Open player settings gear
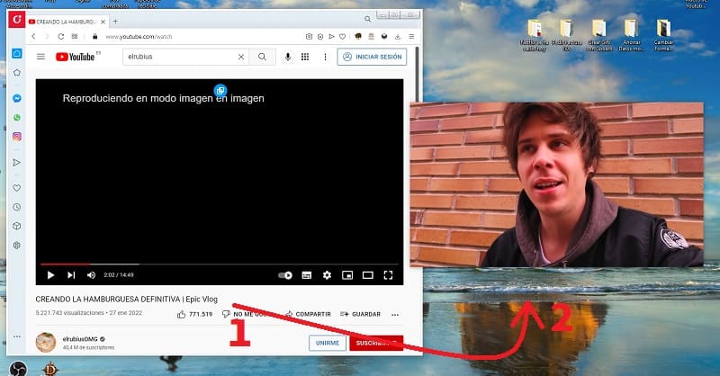 327,275
